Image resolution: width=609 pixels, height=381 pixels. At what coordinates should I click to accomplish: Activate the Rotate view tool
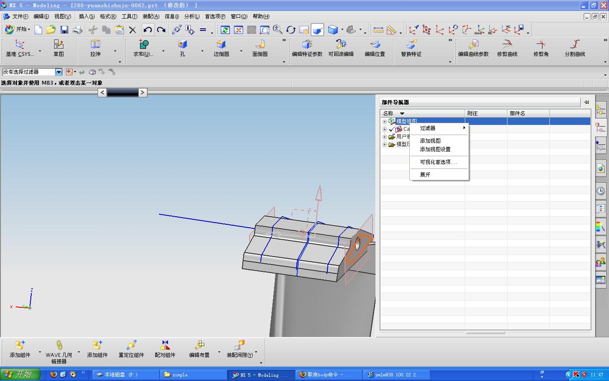tap(291, 30)
